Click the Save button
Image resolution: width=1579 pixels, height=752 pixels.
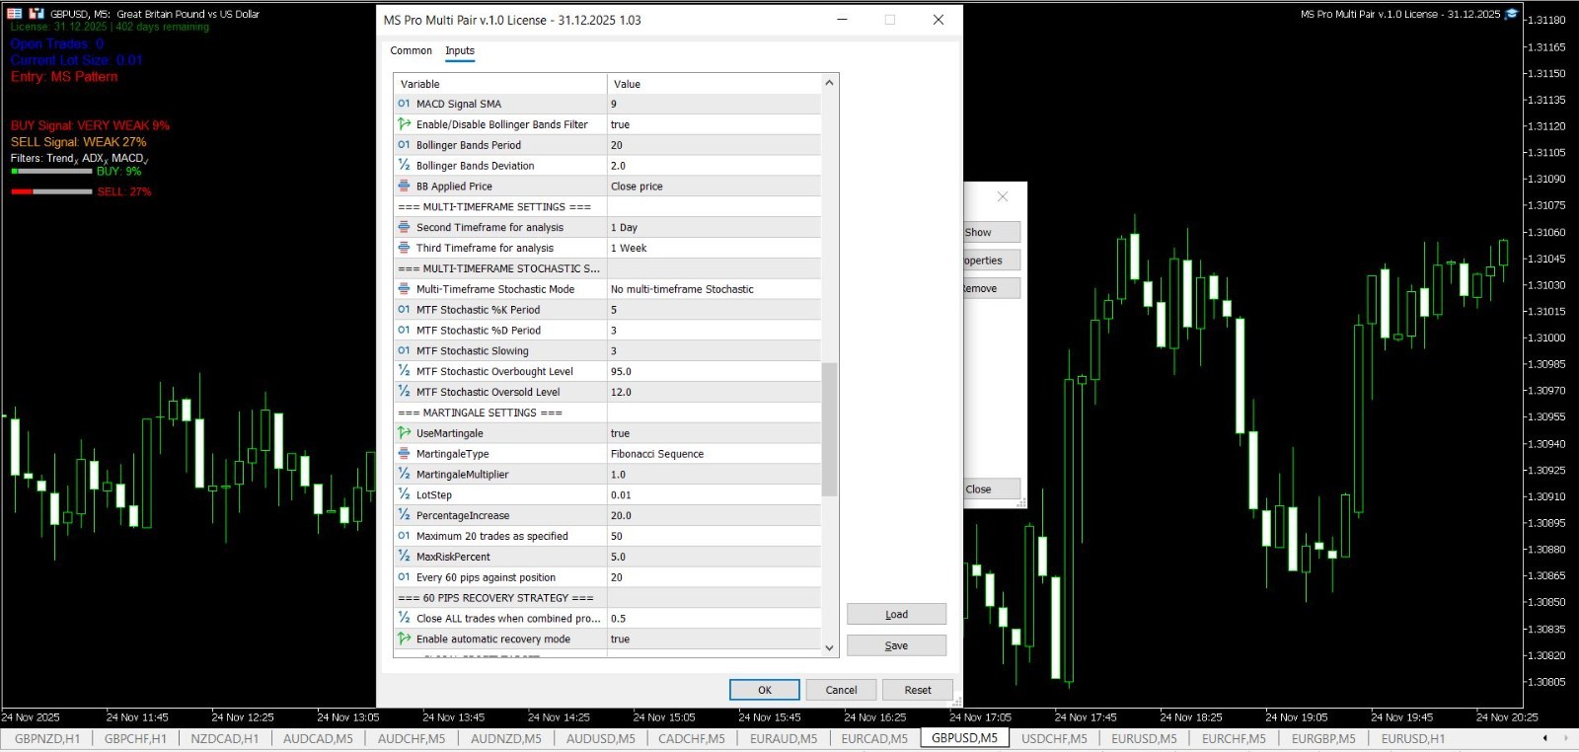[x=896, y=645]
